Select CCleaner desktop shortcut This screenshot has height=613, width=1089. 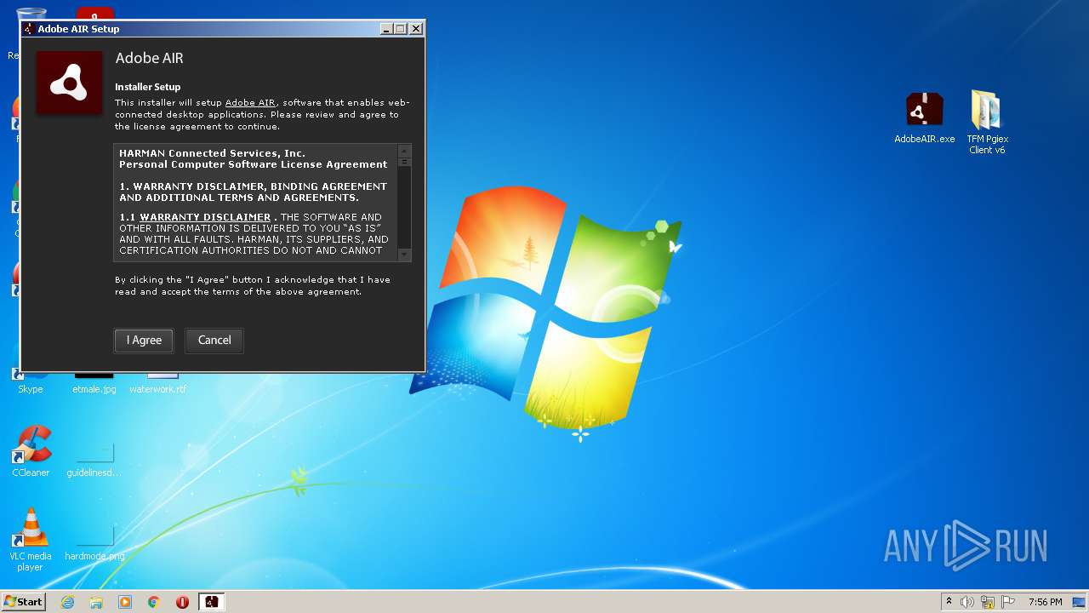pos(31,451)
